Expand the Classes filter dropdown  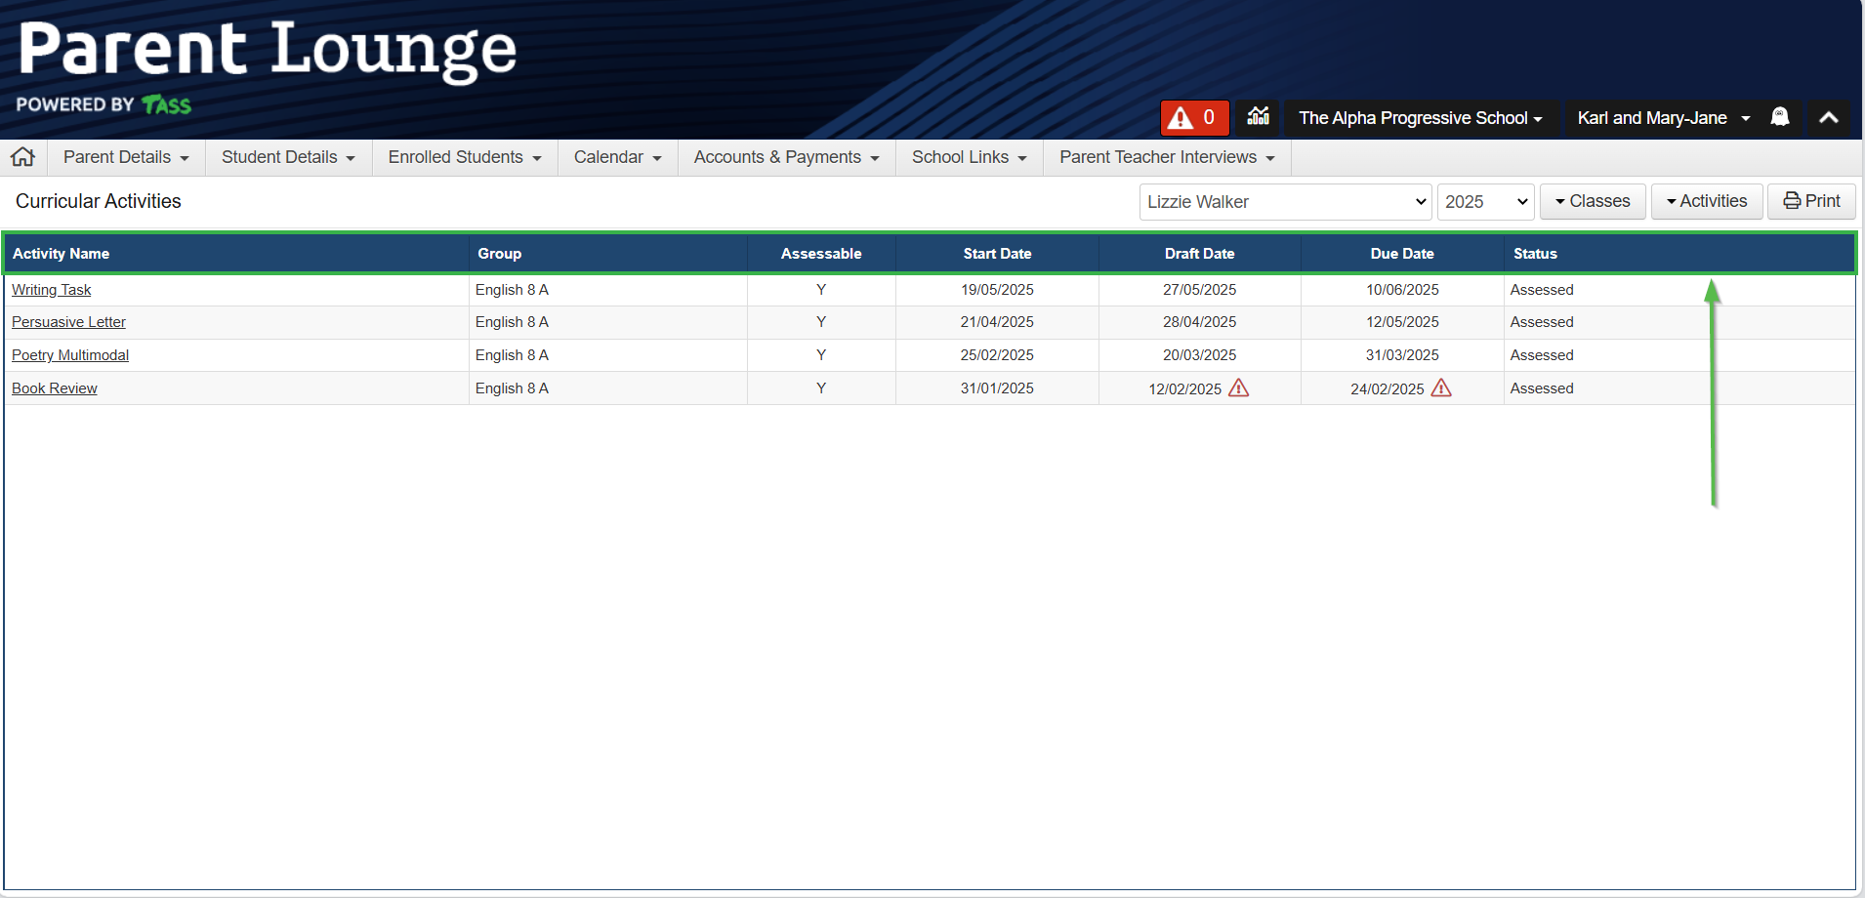[1592, 201]
